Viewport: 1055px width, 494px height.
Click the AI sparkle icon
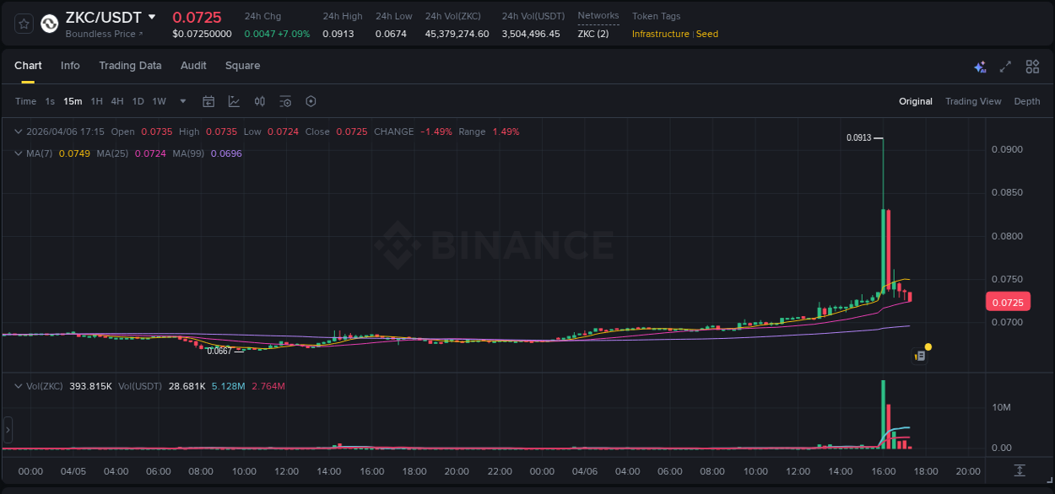click(x=980, y=67)
